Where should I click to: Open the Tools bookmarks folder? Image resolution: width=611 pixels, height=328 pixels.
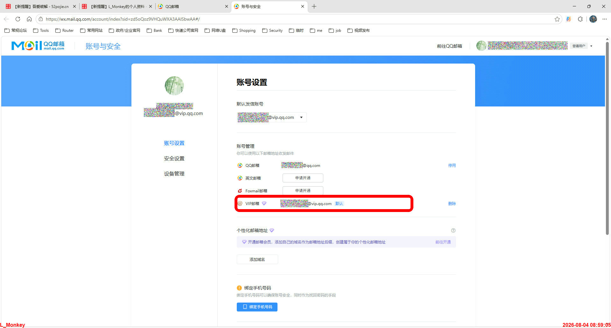41,31
